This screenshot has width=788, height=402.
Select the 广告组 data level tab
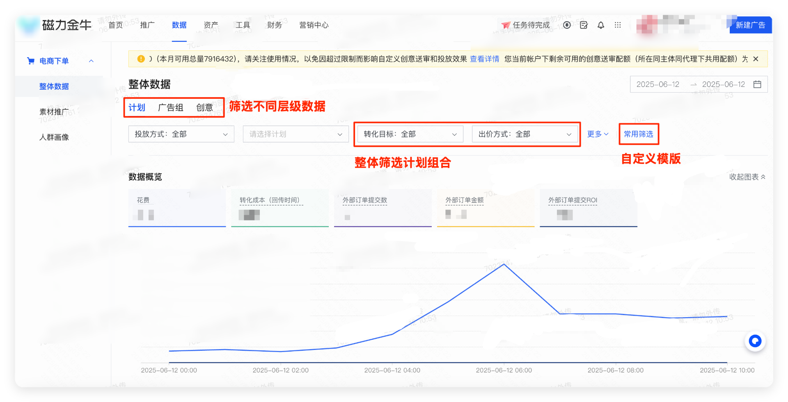pyautogui.click(x=170, y=107)
